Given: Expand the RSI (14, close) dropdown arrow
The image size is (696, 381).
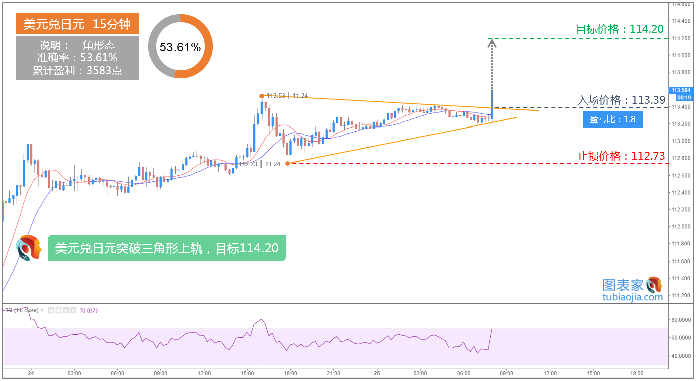Looking at the screenshot, I should [42, 310].
